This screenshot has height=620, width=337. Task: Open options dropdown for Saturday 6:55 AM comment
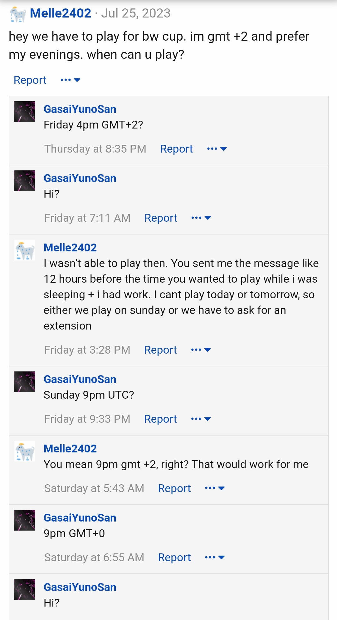pos(215,557)
